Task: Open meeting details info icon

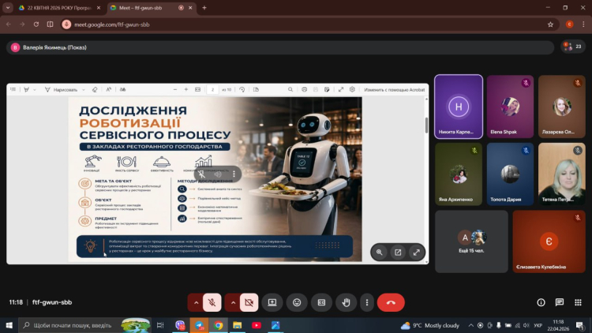Action: (x=541, y=302)
